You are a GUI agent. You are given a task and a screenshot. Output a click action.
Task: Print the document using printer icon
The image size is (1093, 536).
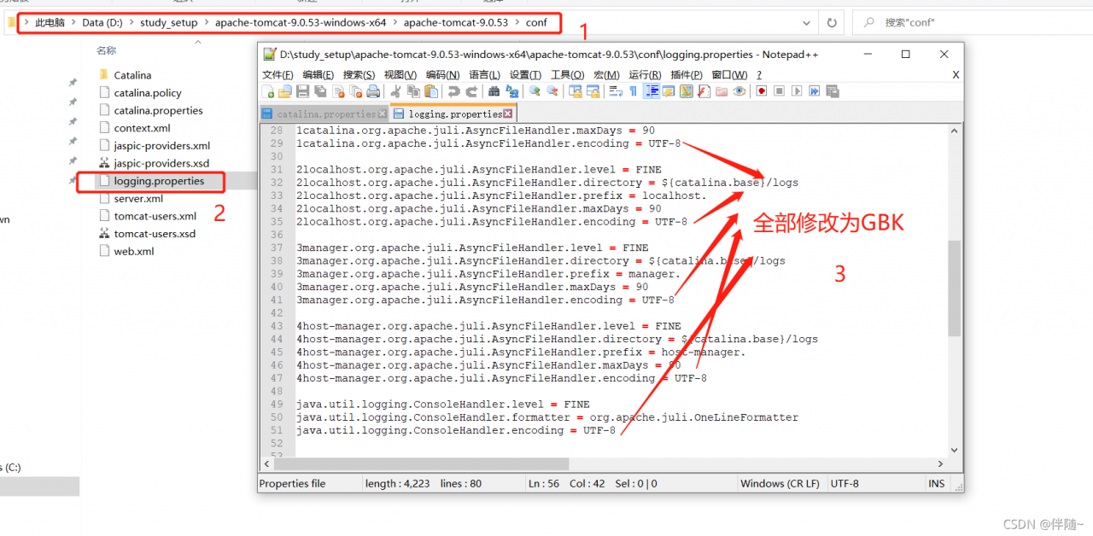[x=373, y=91]
